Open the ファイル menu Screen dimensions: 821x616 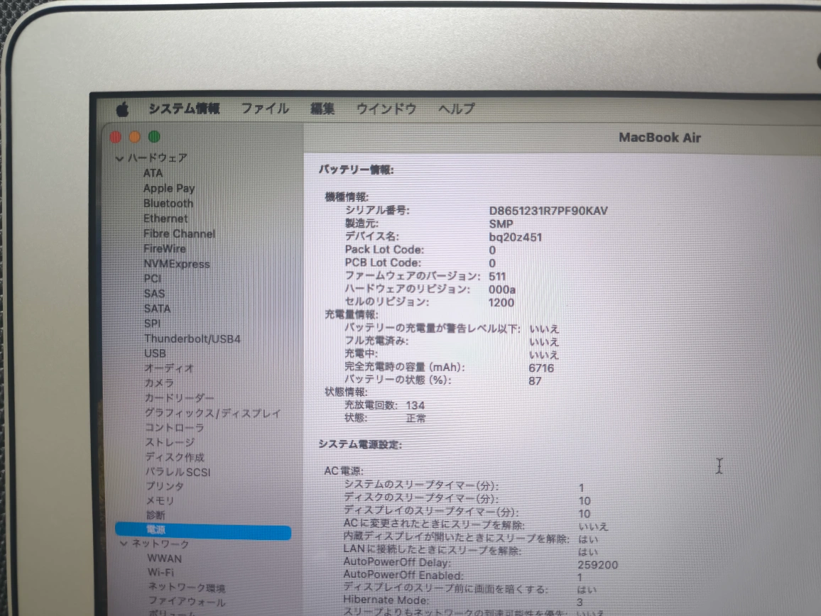pyautogui.click(x=265, y=109)
